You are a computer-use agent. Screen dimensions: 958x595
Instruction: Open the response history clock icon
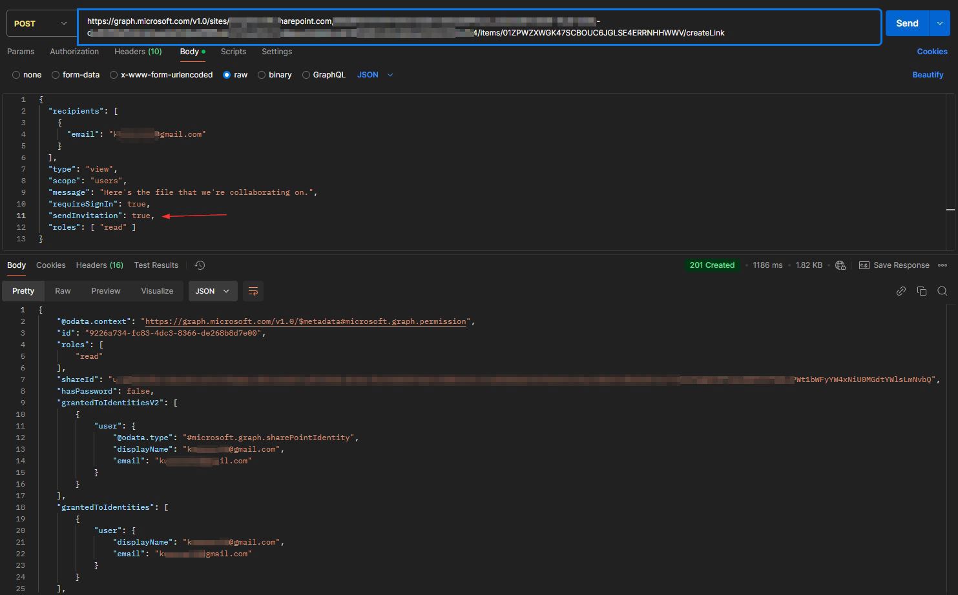click(200, 265)
